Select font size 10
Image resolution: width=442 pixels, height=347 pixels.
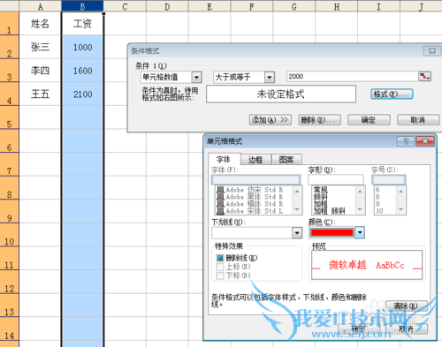pyautogui.click(x=379, y=211)
